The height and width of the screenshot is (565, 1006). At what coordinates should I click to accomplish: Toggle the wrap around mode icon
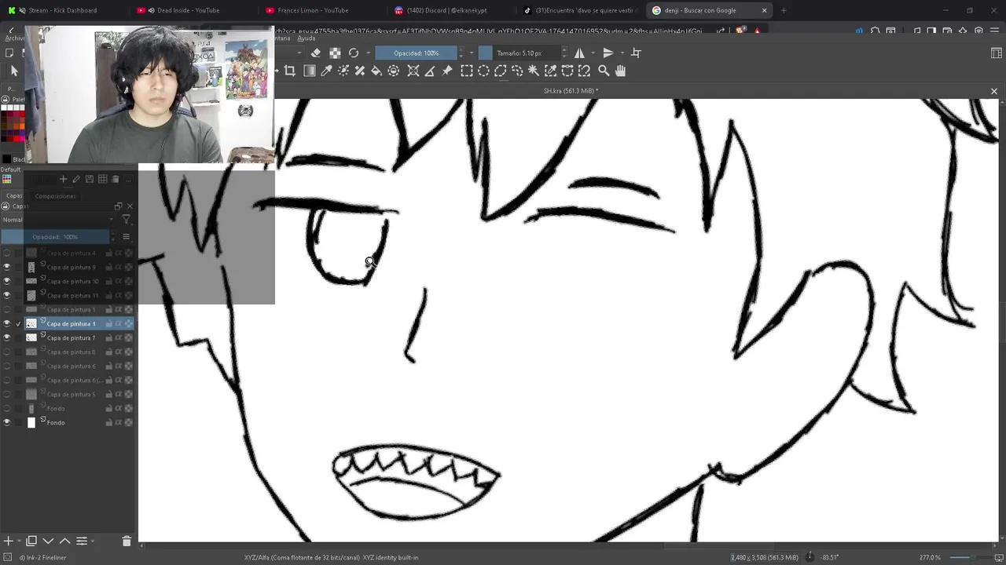click(x=636, y=53)
